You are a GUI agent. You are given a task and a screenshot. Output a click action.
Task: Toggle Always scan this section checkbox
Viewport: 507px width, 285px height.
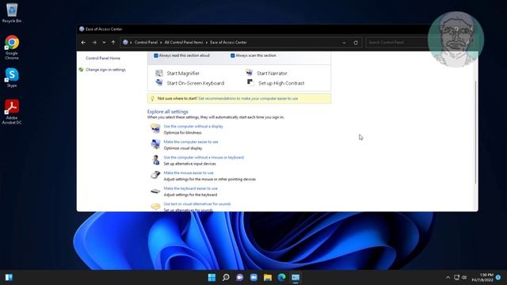232,55
